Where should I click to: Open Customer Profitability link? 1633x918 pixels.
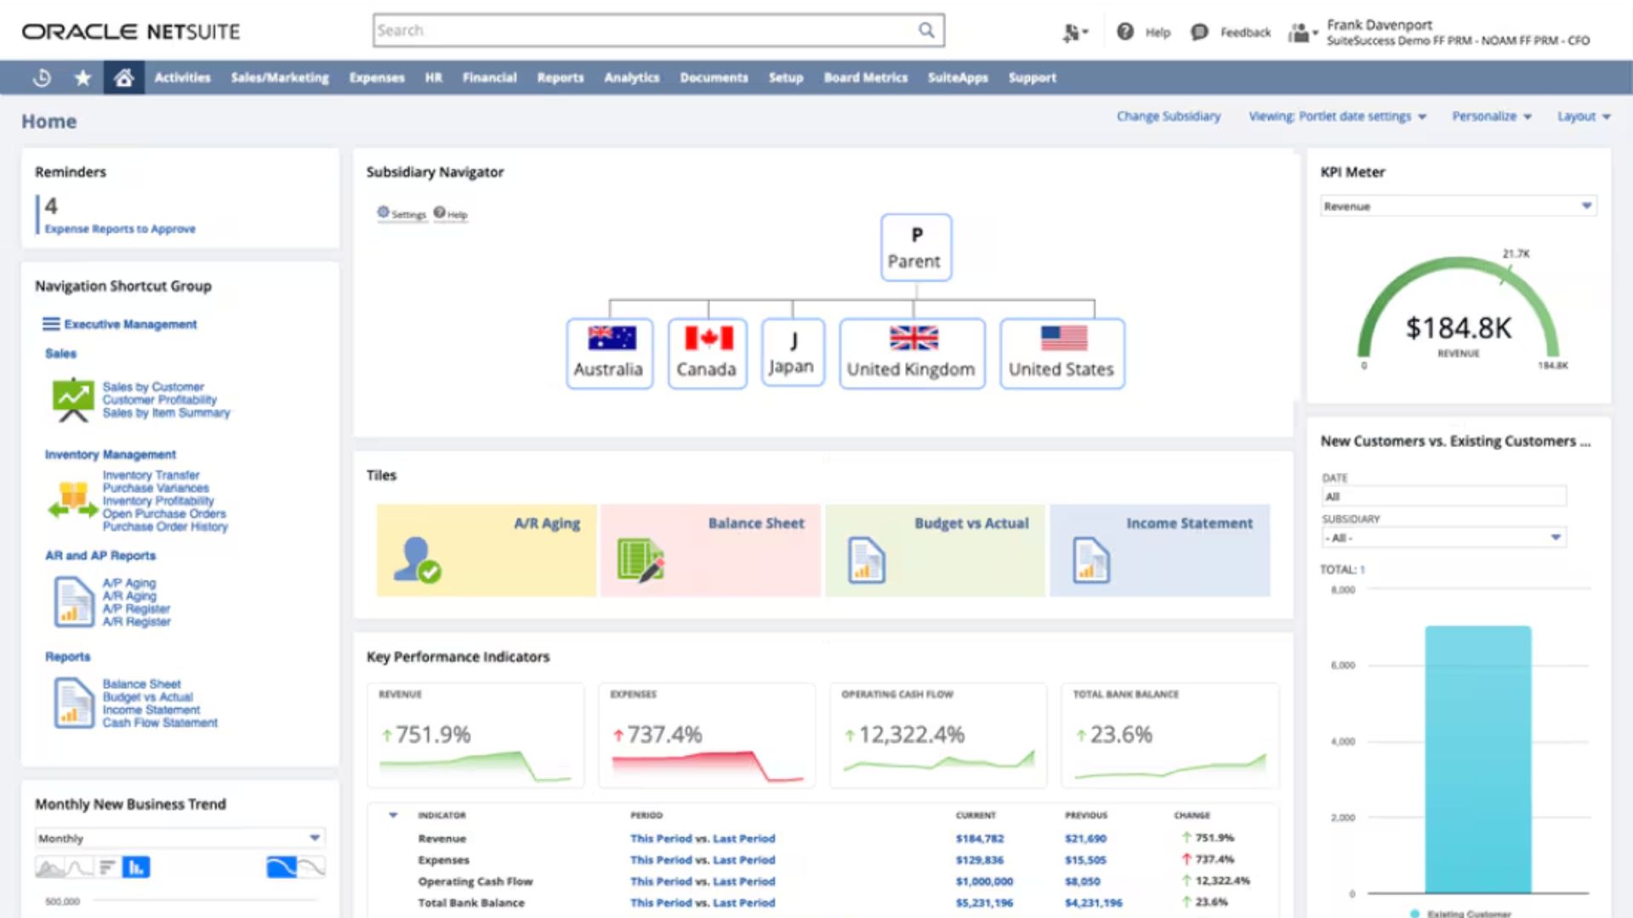pyautogui.click(x=160, y=399)
